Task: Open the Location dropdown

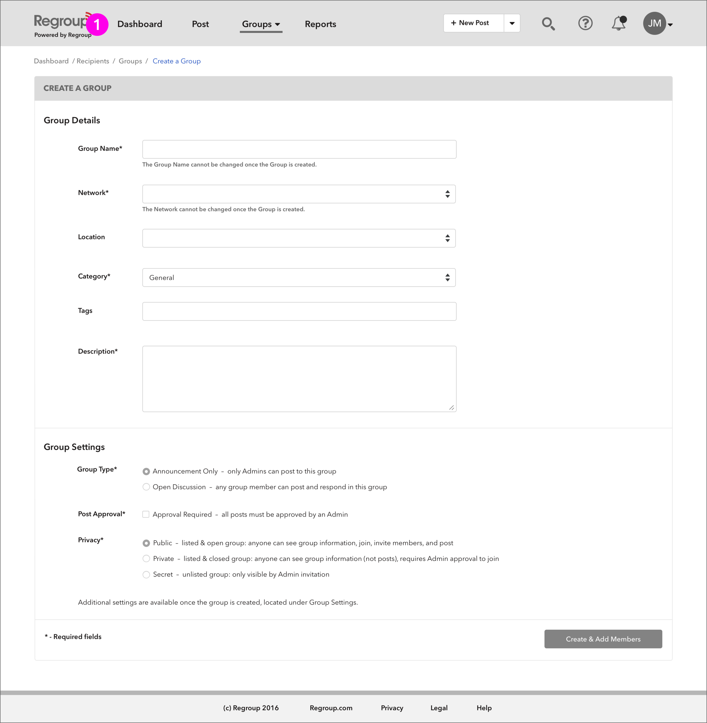Action: pos(299,238)
